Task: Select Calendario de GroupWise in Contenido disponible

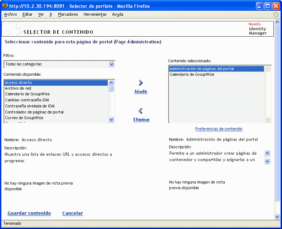Action: pos(56,94)
